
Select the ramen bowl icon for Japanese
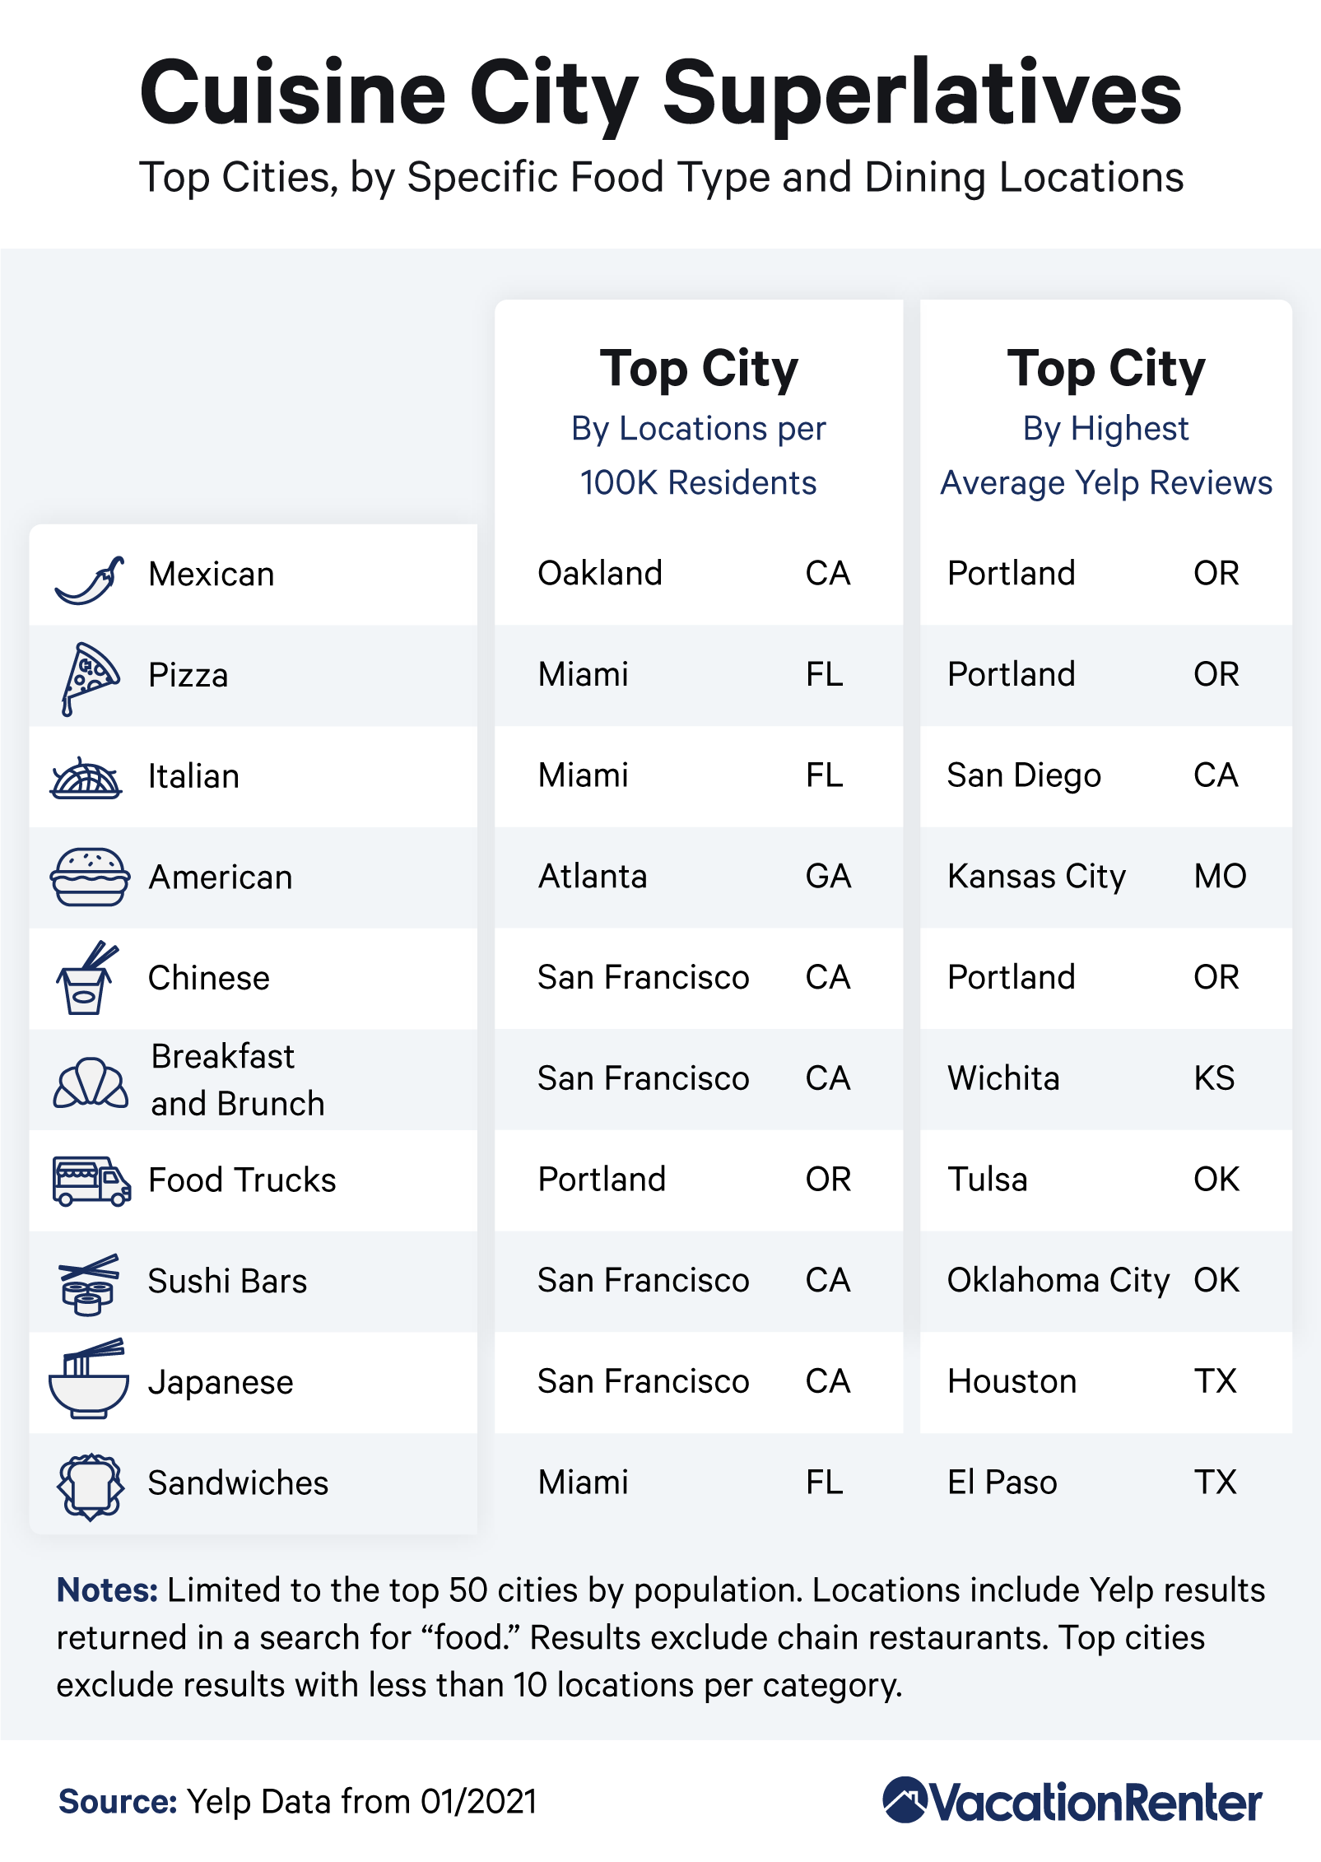(88, 1379)
